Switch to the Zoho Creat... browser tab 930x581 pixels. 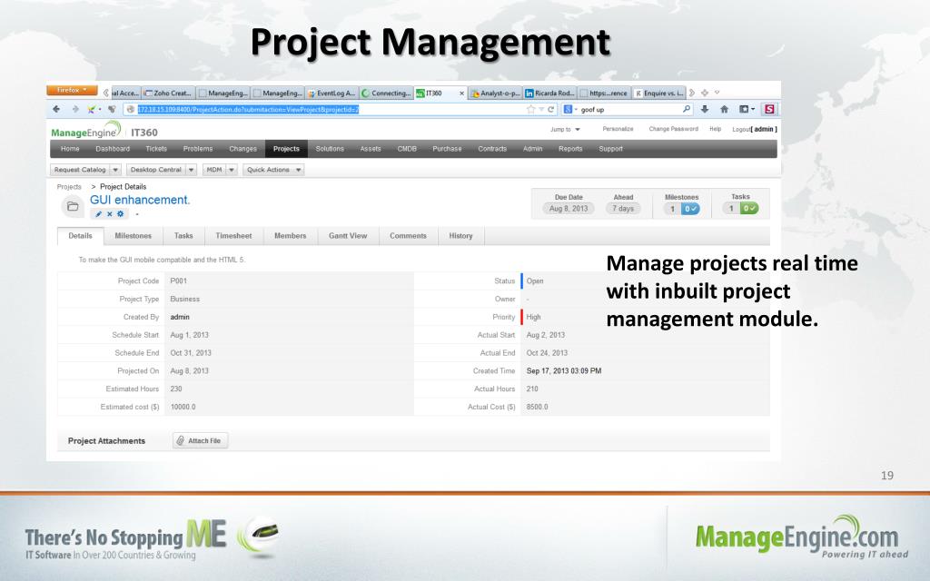click(168, 94)
